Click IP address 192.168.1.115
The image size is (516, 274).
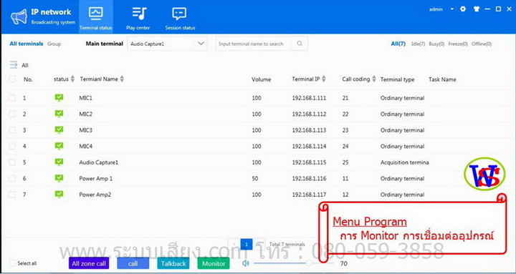click(x=309, y=162)
